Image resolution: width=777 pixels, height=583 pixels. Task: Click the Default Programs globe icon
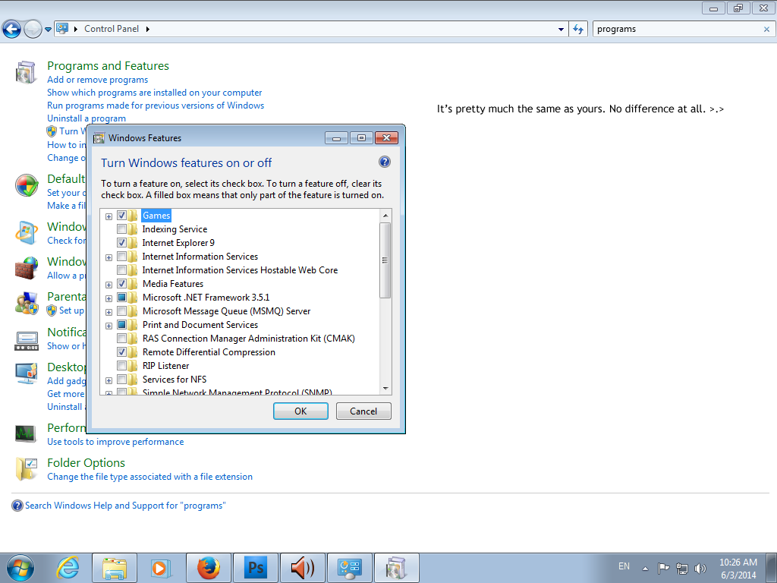[27, 186]
